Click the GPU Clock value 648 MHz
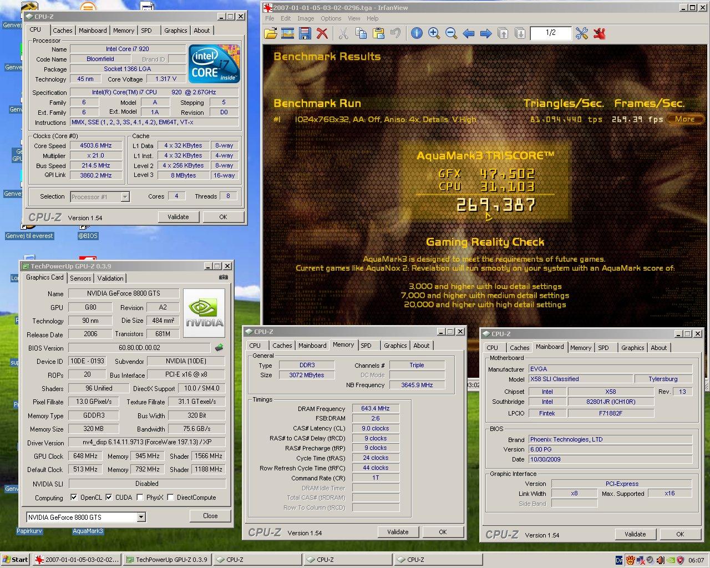 85,456
